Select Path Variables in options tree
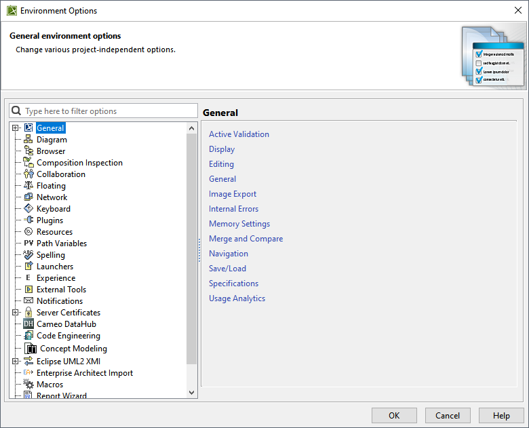529x428 pixels. pos(62,244)
